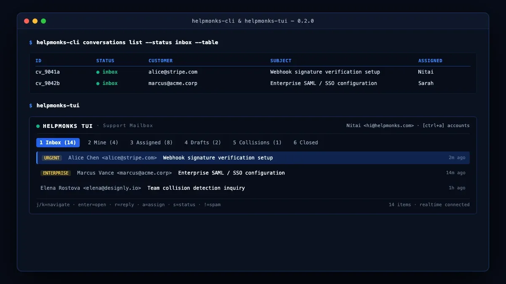The height and width of the screenshot is (284, 506).
Task: Click table subject Webhook signature verification setup
Action: pos(325,72)
